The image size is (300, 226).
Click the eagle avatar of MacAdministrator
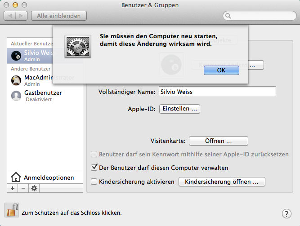pyautogui.click(x=16, y=80)
